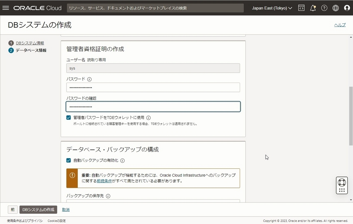
Task: Open the user profile icon
Action: (347, 8)
